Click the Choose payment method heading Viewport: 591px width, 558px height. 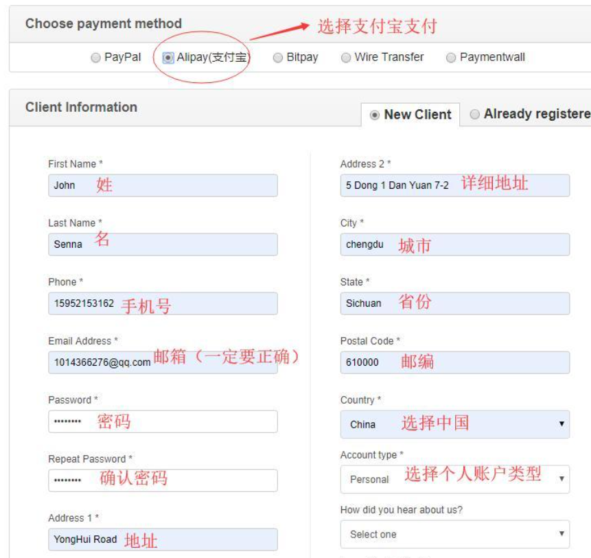coord(103,24)
